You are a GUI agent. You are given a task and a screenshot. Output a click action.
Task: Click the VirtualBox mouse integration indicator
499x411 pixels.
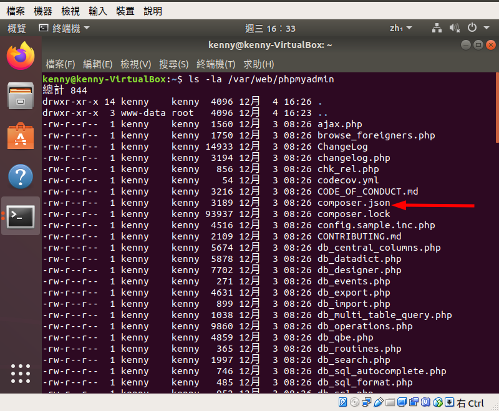pyautogui.click(x=438, y=402)
